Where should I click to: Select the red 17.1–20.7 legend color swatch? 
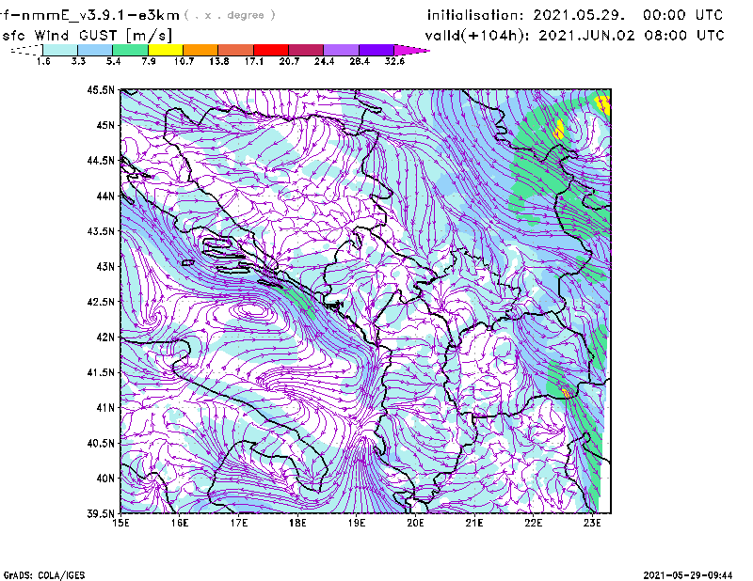click(271, 50)
